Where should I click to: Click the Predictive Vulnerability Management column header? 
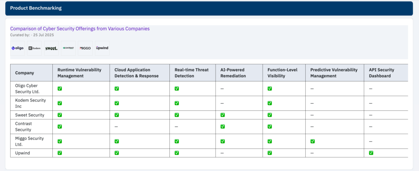click(x=334, y=73)
